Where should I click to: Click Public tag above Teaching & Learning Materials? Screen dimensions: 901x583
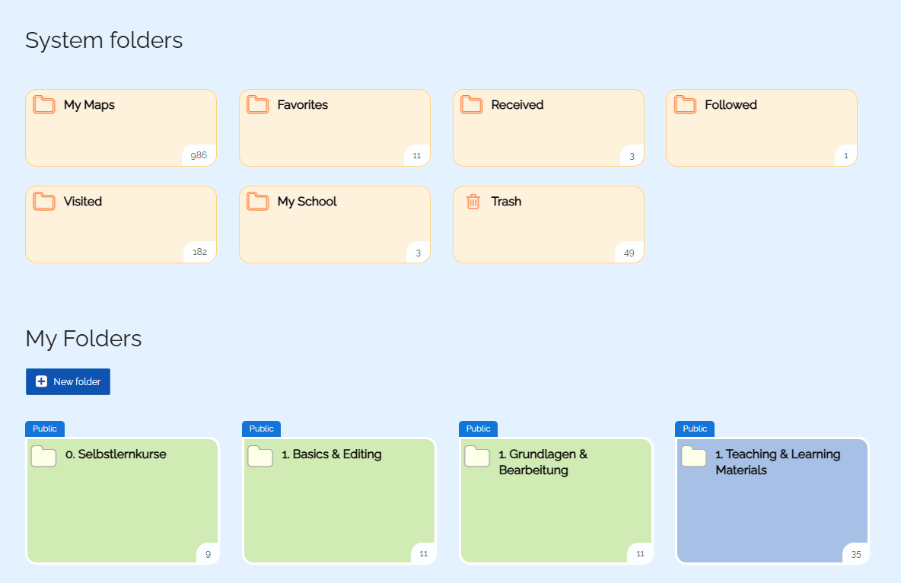pyautogui.click(x=695, y=429)
